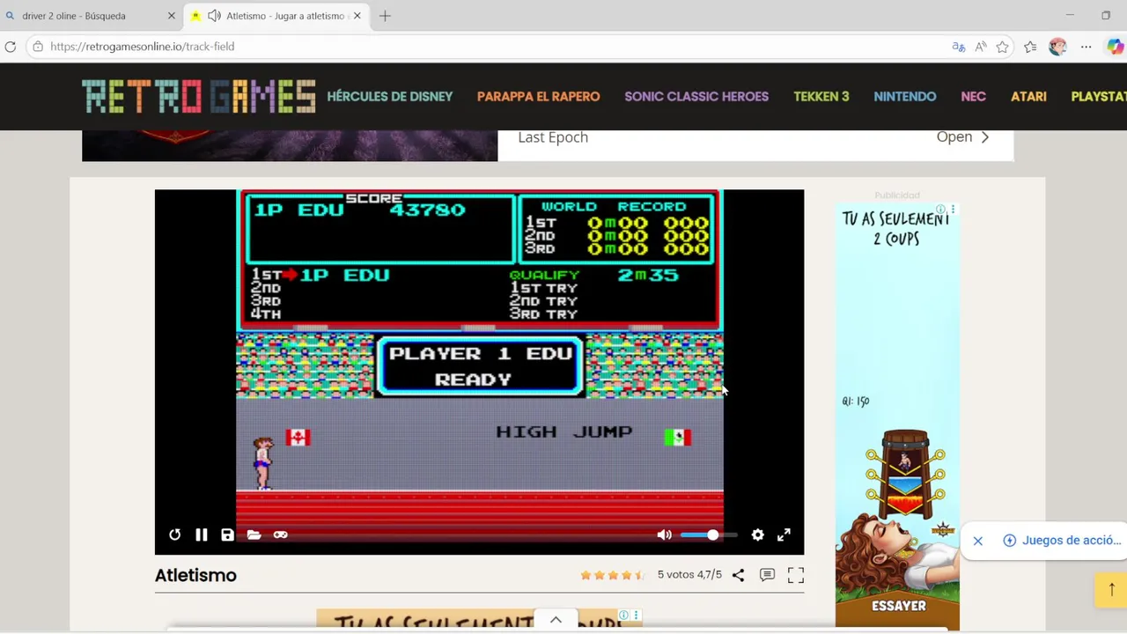Image resolution: width=1127 pixels, height=634 pixels.
Task: Expand the game frame with the corners icon
Action: pos(795,575)
